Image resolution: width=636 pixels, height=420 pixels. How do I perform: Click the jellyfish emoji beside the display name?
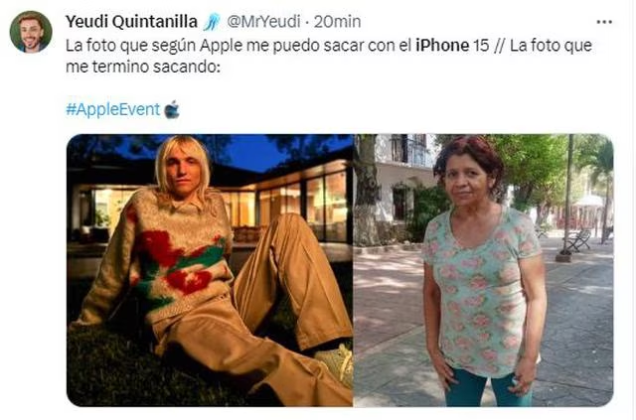[x=212, y=22]
